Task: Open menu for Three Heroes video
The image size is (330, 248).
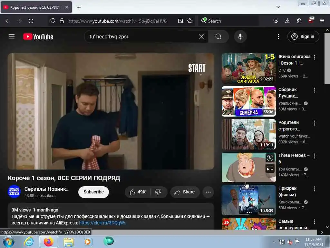Action: [315, 156]
